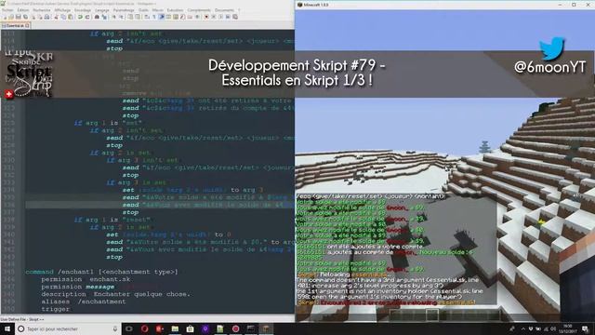Create a new file in Notepad++ toolbar
The height and width of the screenshot is (335, 595).
pos(6,17)
